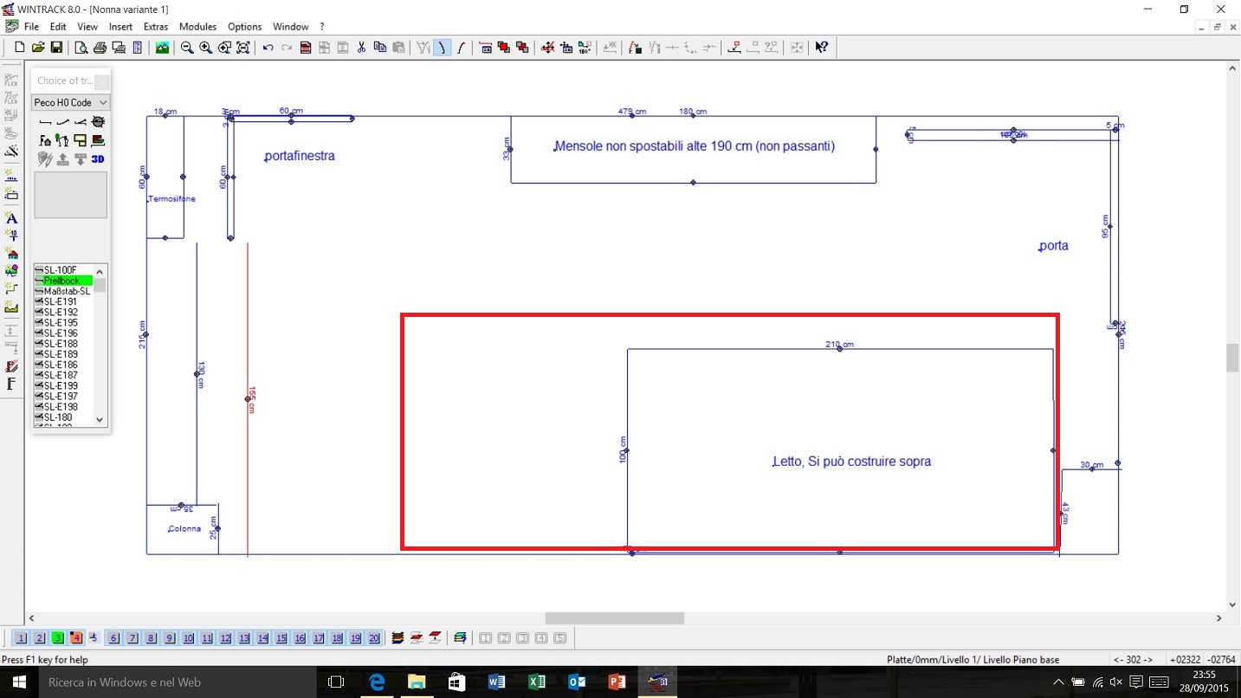The width and height of the screenshot is (1241, 698).
Task: Select the text tool 'A' icon
Action: 11,218
